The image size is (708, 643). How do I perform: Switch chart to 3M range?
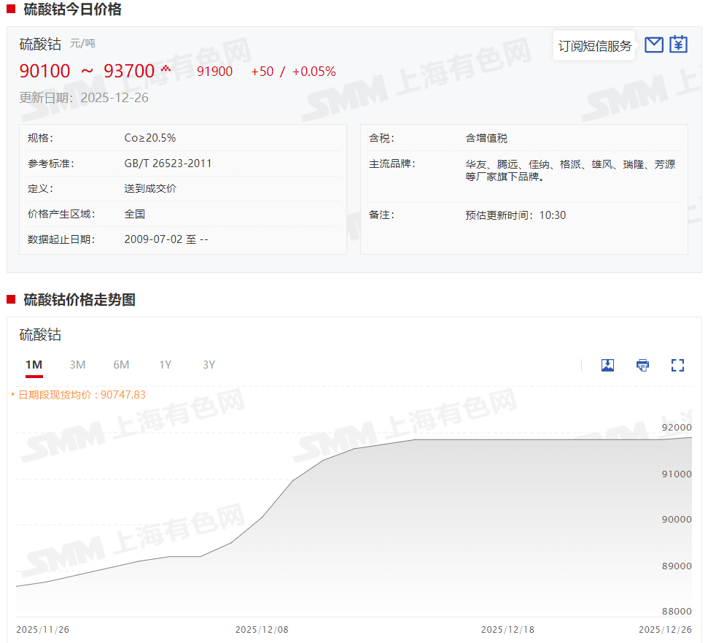pos(77,365)
